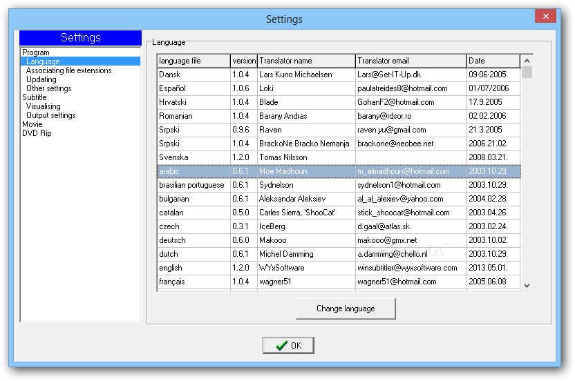Click translator name Michel Damming
This screenshot has height=381, width=575.
286,254
